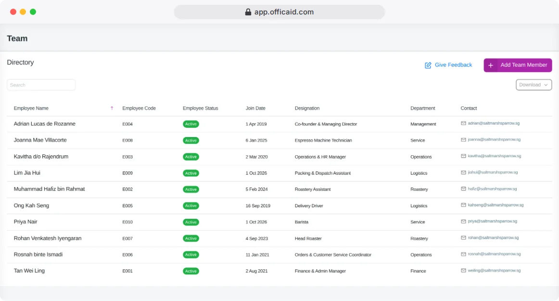Select the Rohan Venkatesh Iyengaran name
This screenshot has width=559, height=301.
48,238
